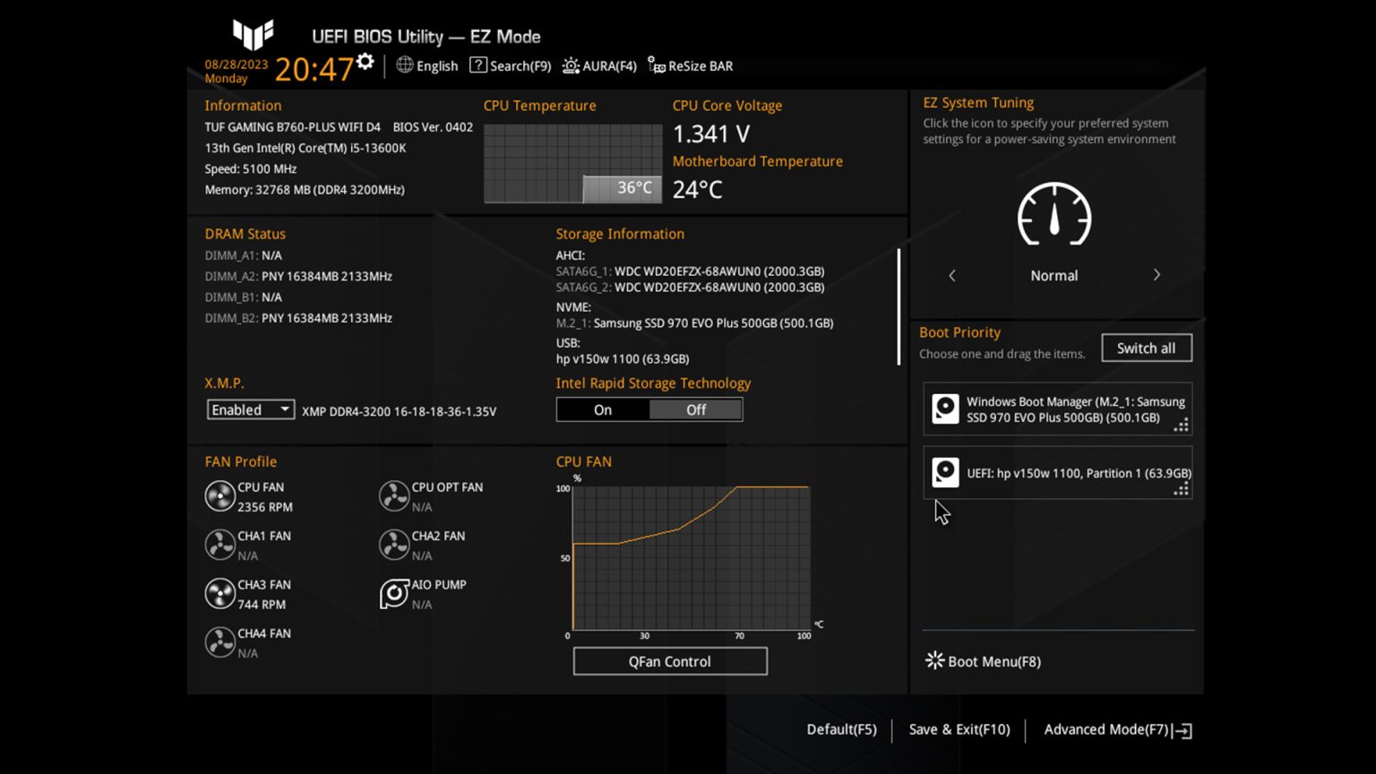1376x774 pixels.
Task: Click the CPU FAN curve graph
Action: click(x=691, y=558)
